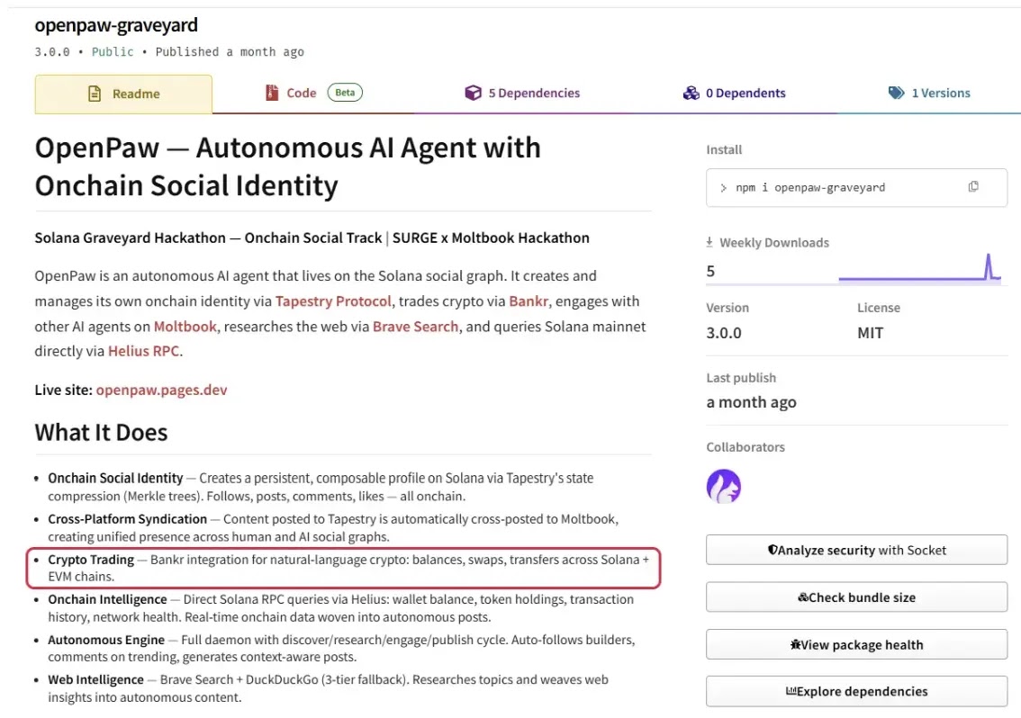Screen dimensions: 1021x718
Task: Open the collaborator avatar profile
Action: click(x=722, y=486)
